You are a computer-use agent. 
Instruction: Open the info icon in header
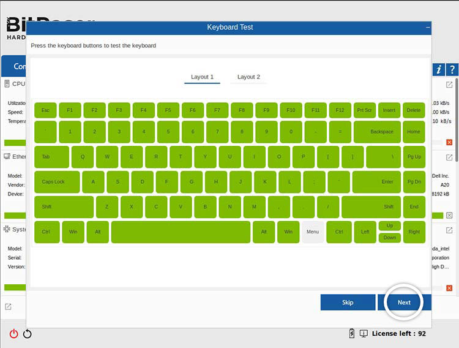[x=439, y=70]
